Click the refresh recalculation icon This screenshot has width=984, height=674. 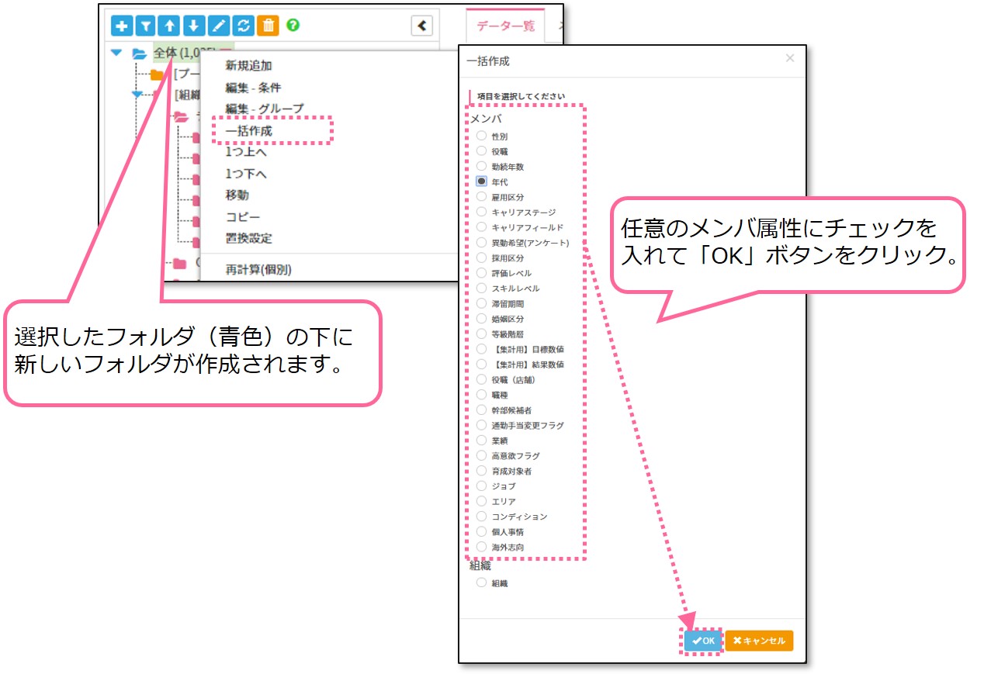click(243, 26)
